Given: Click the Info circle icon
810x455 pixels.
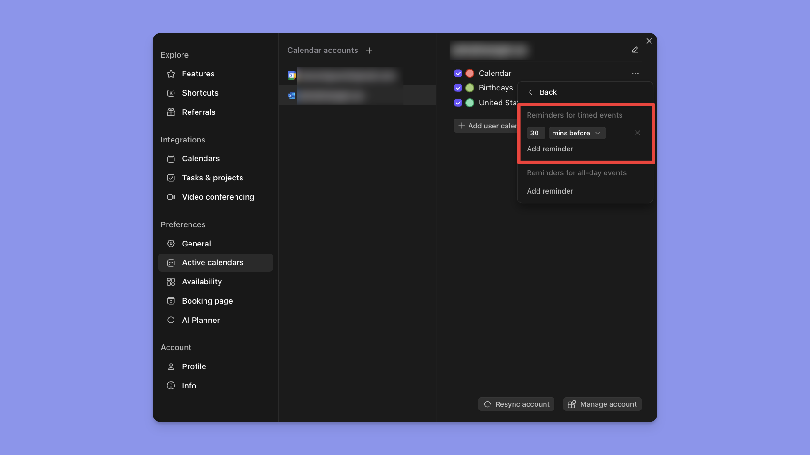Looking at the screenshot, I should 171,386.
